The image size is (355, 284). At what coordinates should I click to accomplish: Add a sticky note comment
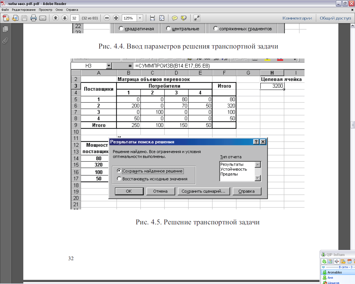175,18
